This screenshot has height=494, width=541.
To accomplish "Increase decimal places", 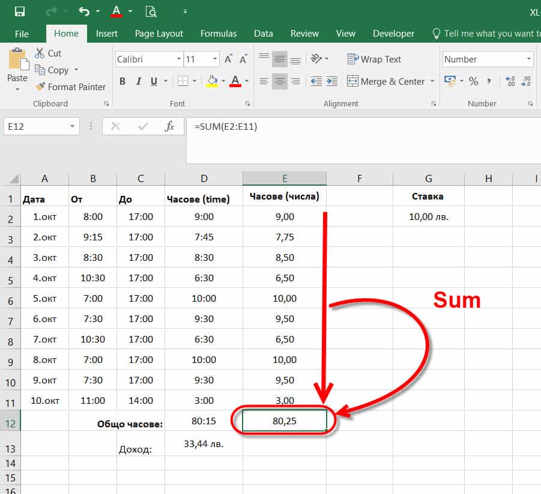I will pyautogui.click(x=510, y=82).
